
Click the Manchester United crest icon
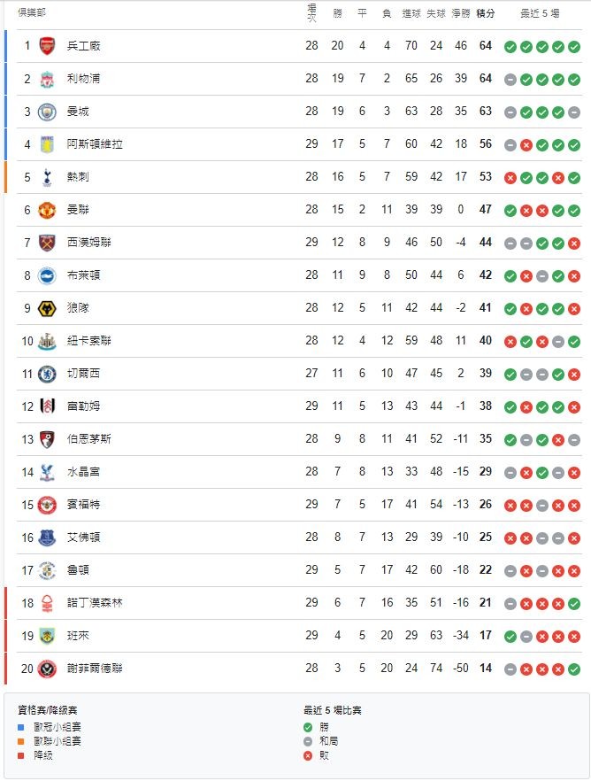coord(47,210)
